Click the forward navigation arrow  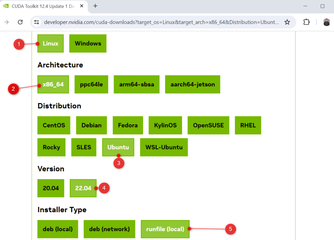(x=6, y=22)
